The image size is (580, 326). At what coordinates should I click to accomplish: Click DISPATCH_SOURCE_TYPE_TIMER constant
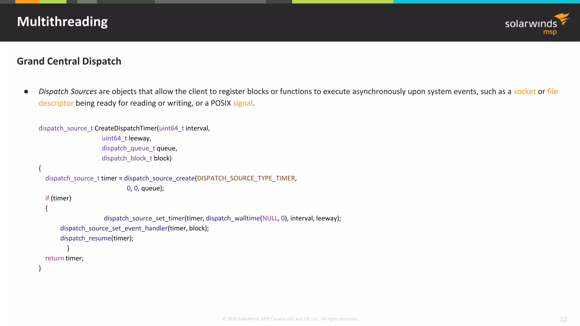246,178
